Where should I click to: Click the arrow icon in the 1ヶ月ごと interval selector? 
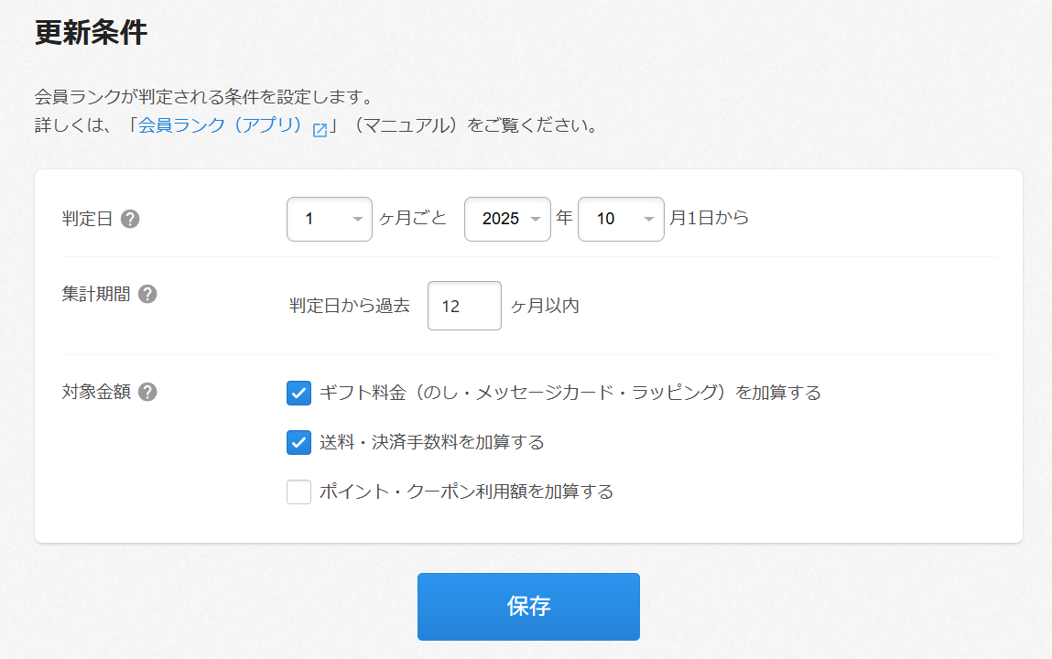[x=357, y=220]
